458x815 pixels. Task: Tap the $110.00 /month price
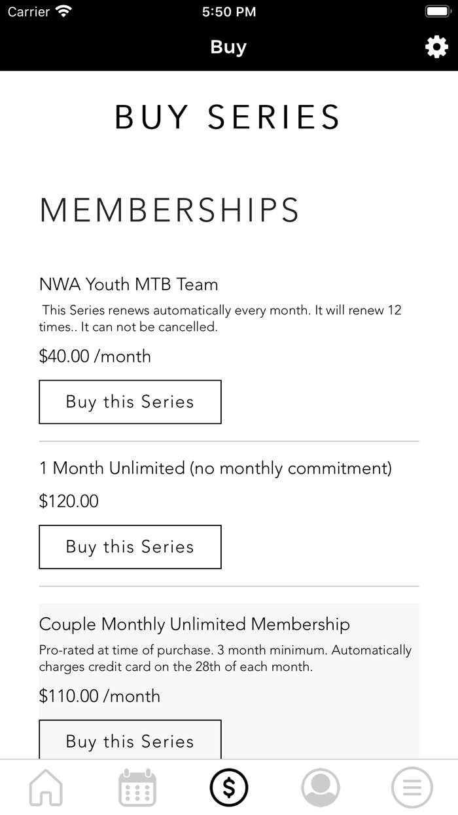click(x=99, y=696)
